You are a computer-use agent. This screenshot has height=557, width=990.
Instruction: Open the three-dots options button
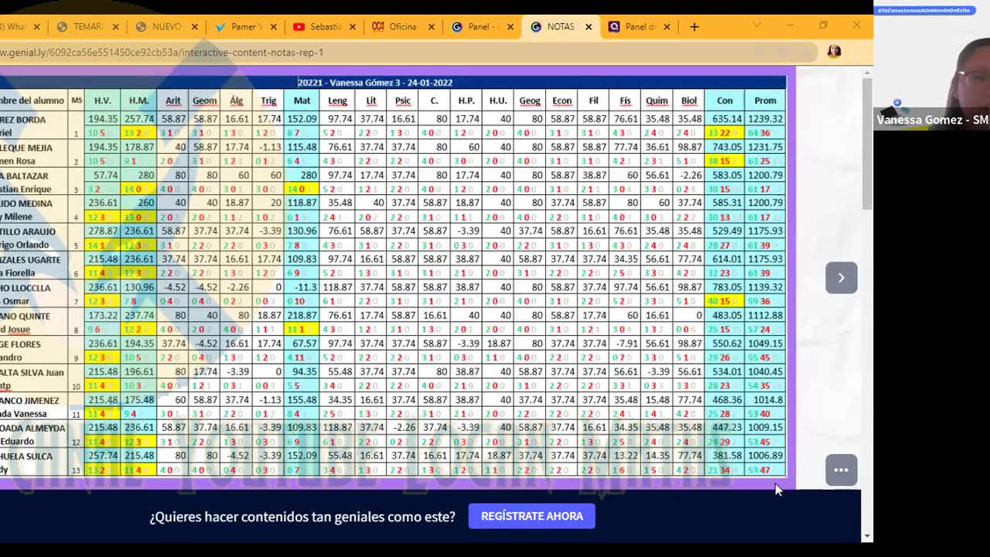pyautogui.click(x=841, y=470)
